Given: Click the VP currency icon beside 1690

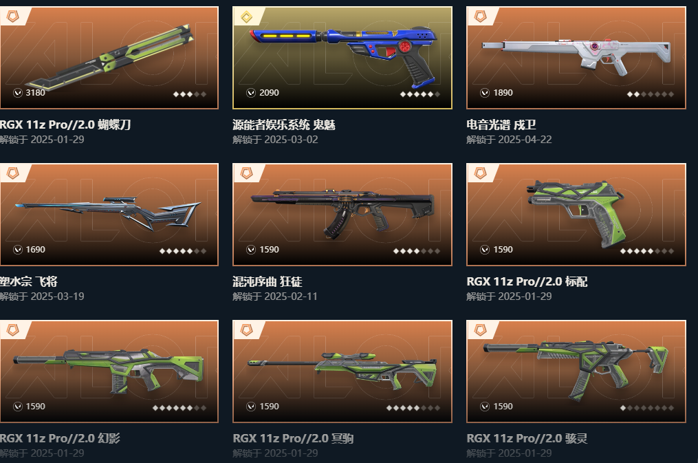Looking at the screenshot, I should [x=18, y=249].
